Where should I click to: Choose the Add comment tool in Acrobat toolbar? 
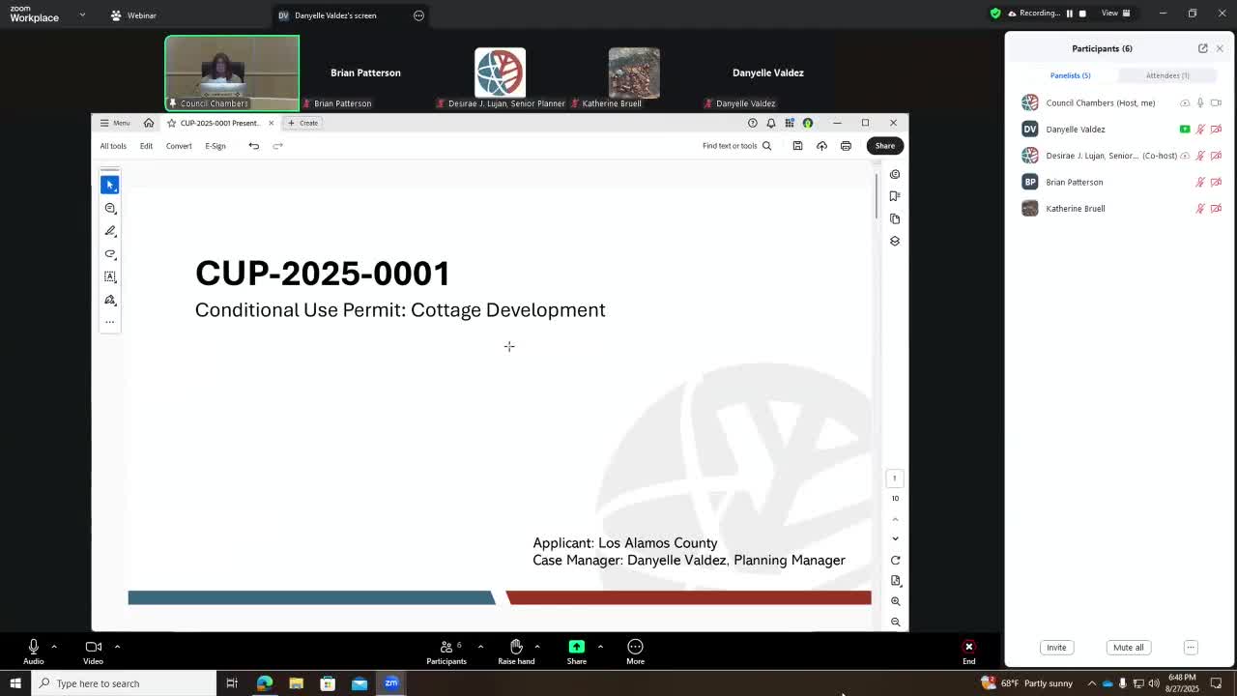109,208
